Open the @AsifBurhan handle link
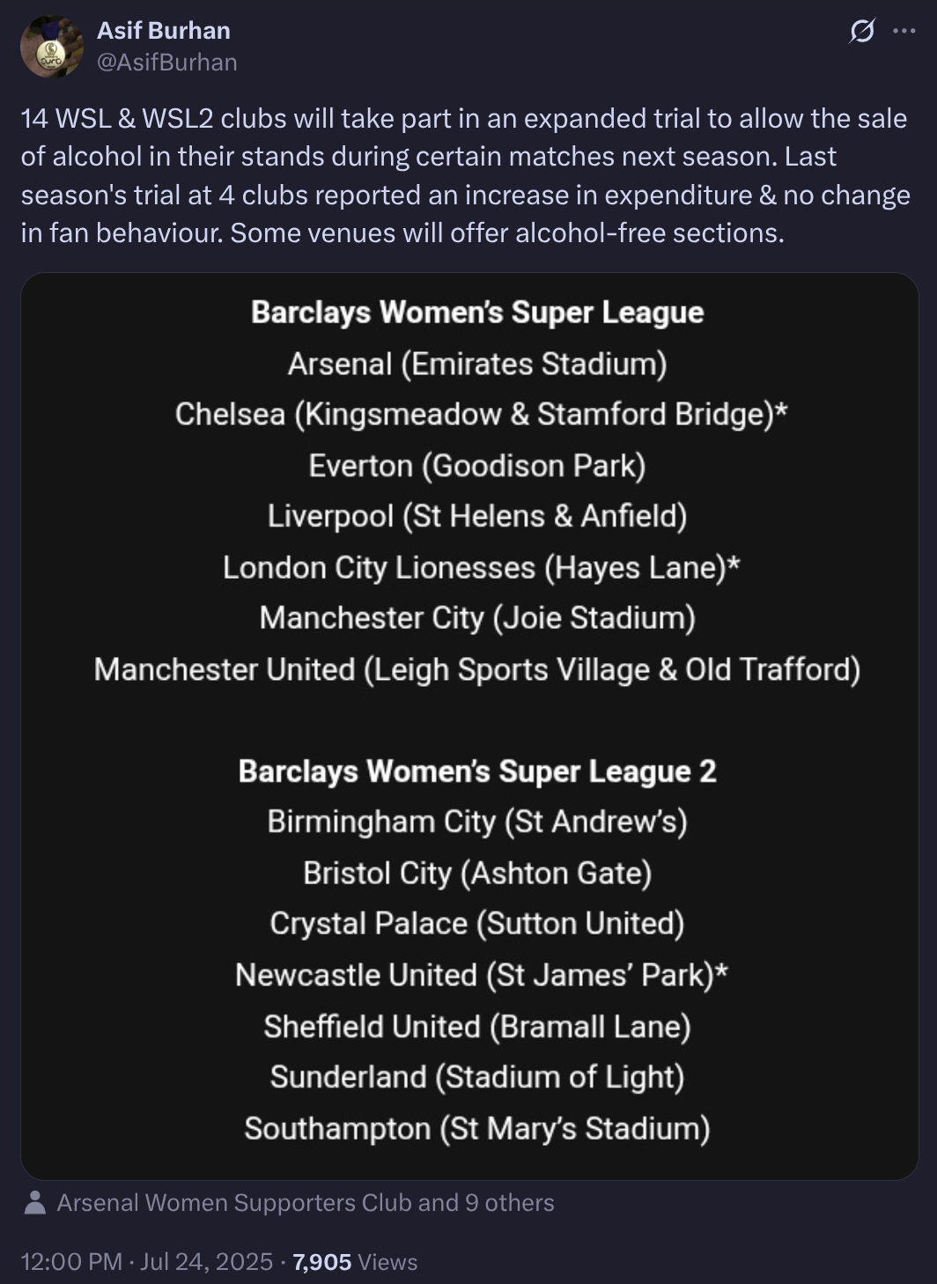The image size is (937, 1284). tap(167, 62)
